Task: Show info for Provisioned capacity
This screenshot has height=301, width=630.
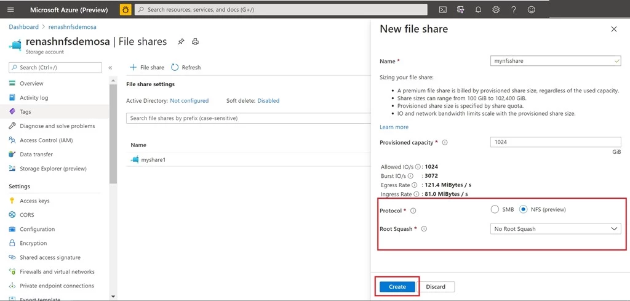Action: [445, 143]
